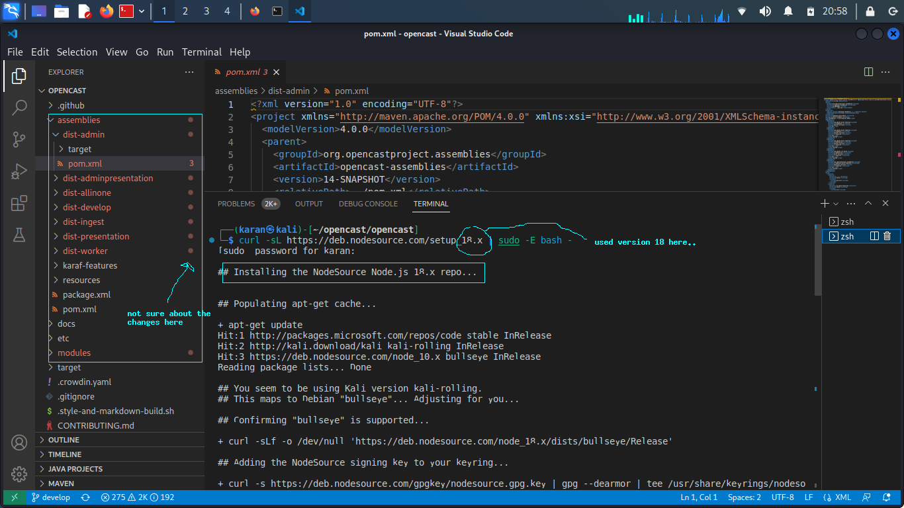Maximize the panel with the chevron-up toggle

click(x=868, y=203)
